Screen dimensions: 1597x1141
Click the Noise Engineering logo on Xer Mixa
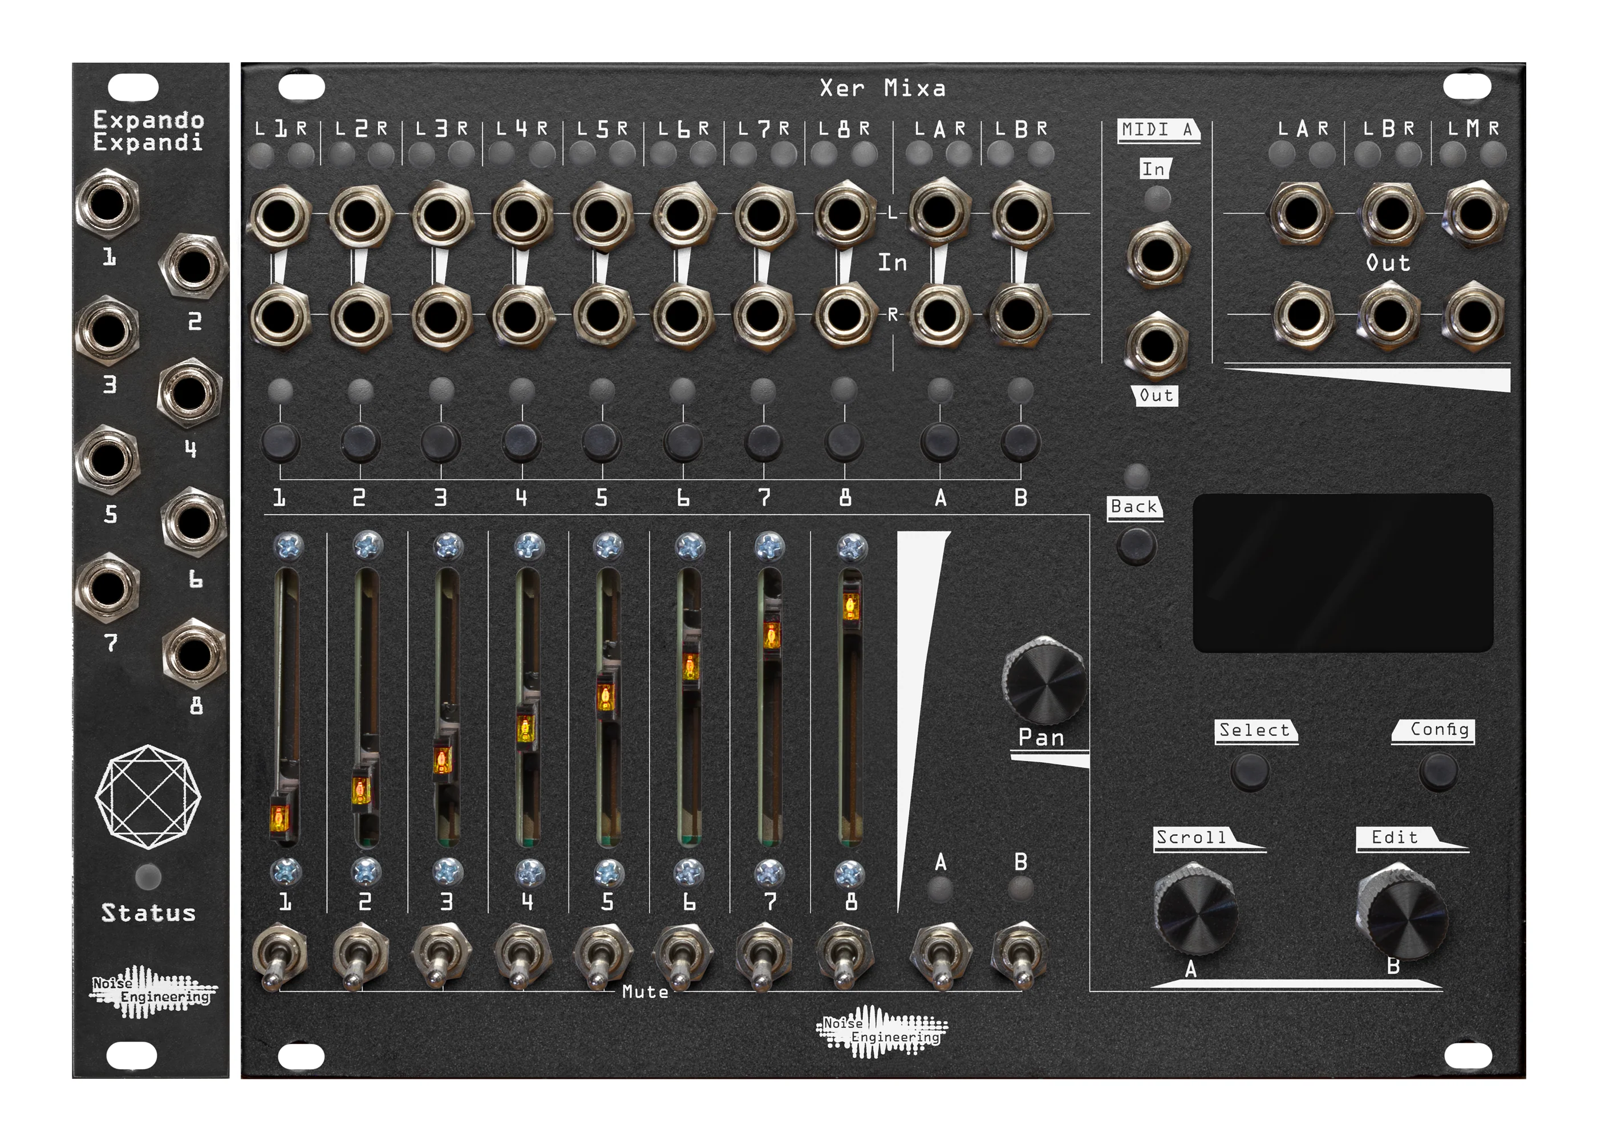[x=882, y=1032]
